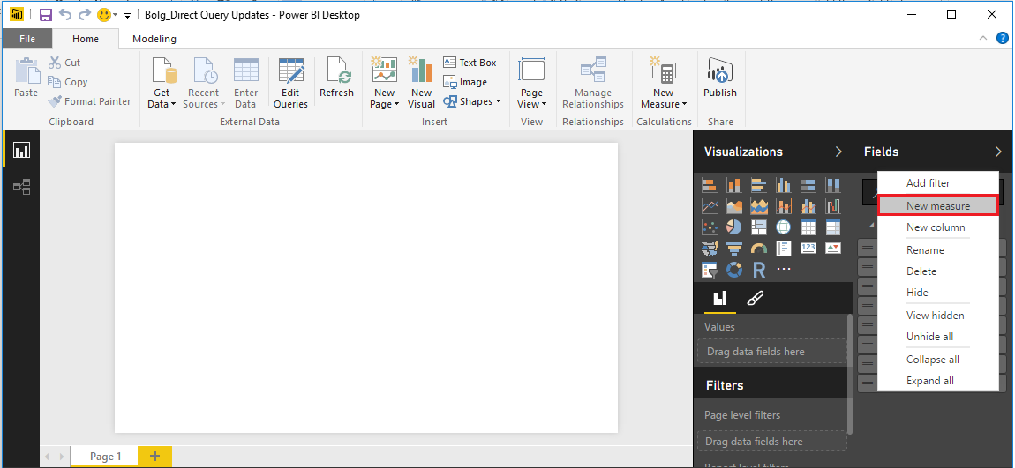
Task: Select the Table visual
Action: tap(808, 227)
